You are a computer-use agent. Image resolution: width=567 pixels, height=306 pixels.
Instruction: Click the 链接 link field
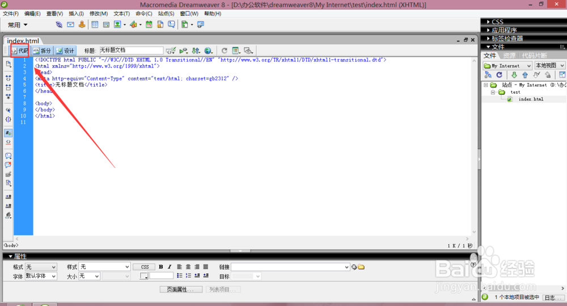(x=290, y=267)
